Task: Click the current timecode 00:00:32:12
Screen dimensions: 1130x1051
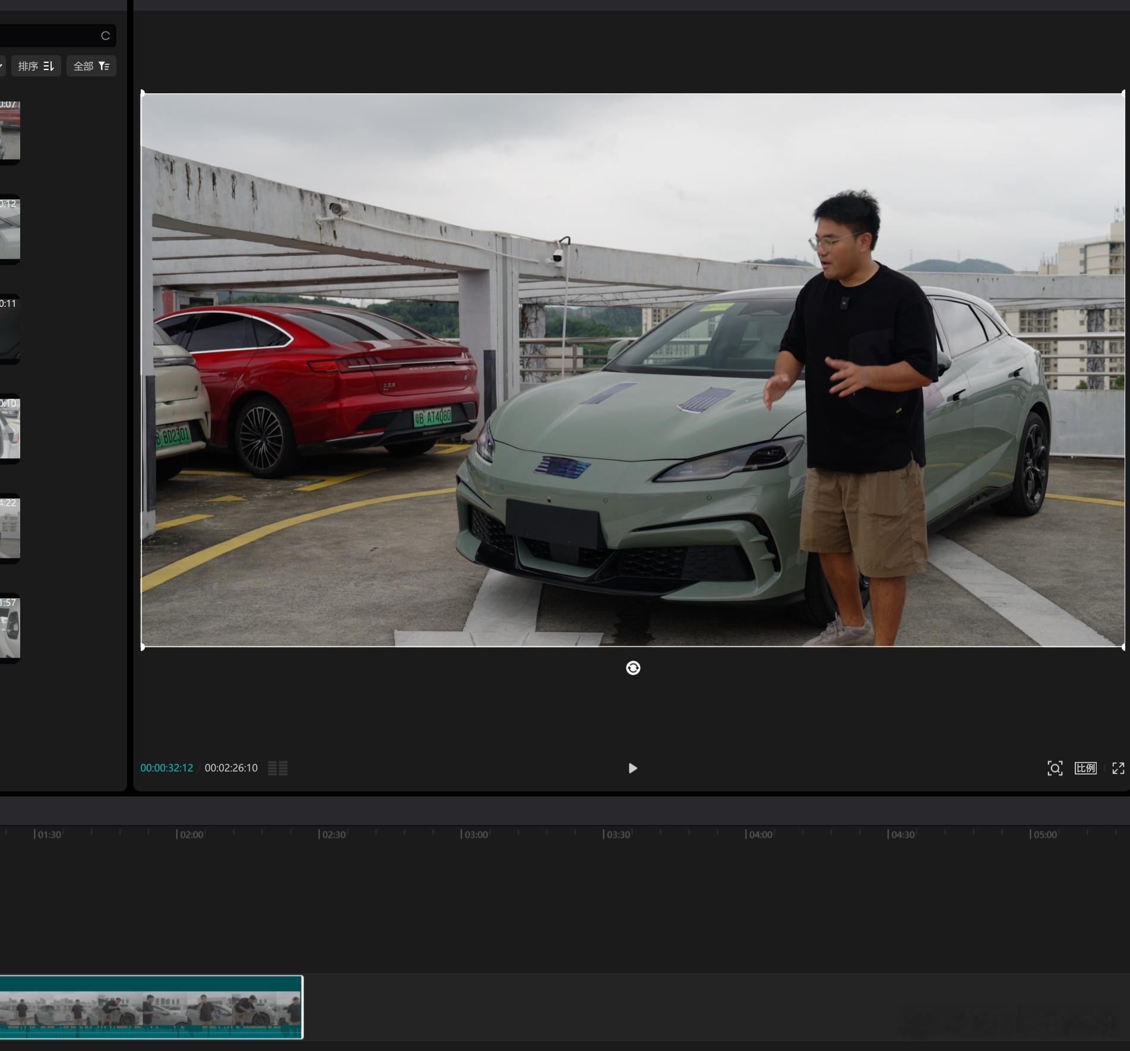Action: click(167, 768)
